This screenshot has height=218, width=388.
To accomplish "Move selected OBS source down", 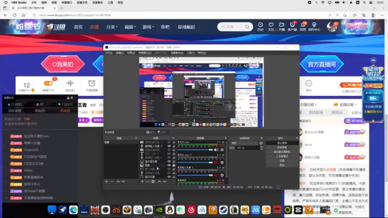I will coord(165,181).
